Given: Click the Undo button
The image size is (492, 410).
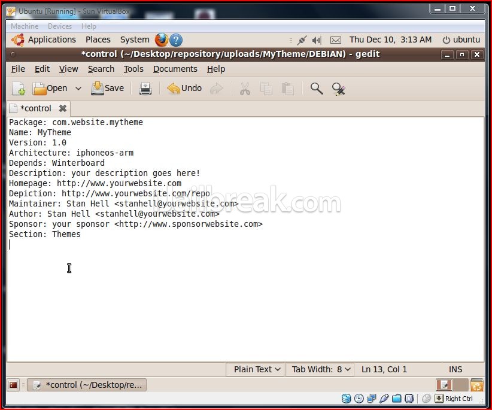Looking at the screenshot, I should pos(184,89).
